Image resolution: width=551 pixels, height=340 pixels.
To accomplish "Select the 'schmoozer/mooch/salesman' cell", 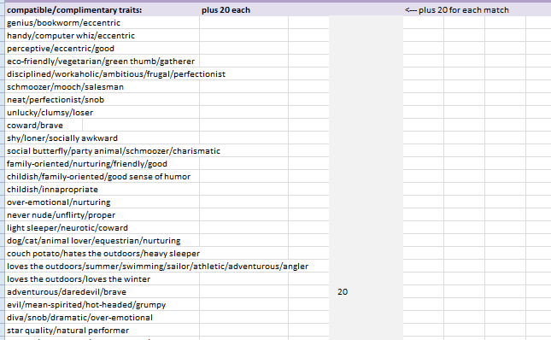I will coord(65,87).
